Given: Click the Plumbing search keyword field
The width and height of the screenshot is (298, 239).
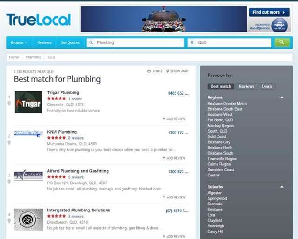Looking at the screenshot, I should [135, 42].
